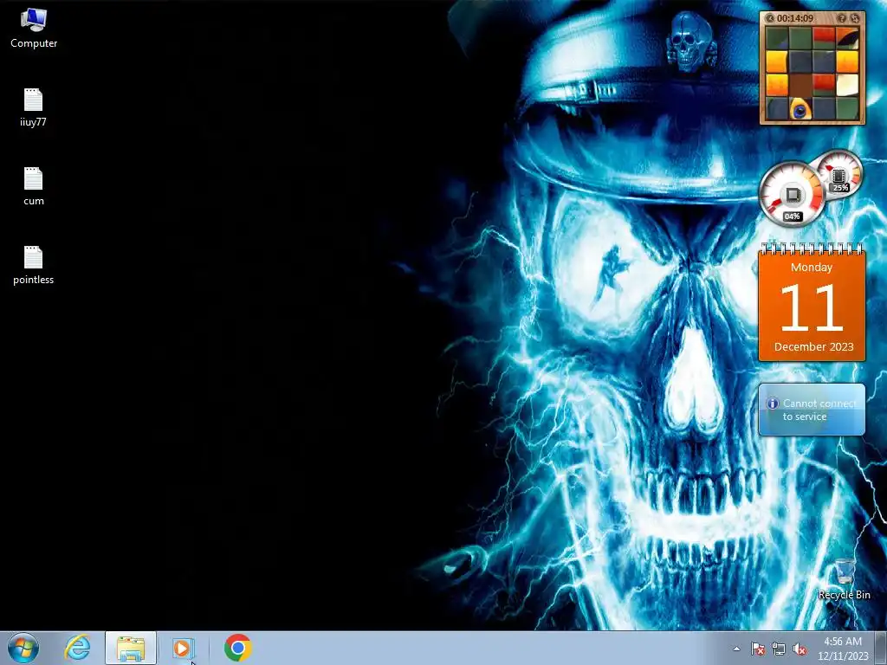Click the muted volume speaker icon
The image size is (887, 665).
pyautogui.click(x=800, y=649)
